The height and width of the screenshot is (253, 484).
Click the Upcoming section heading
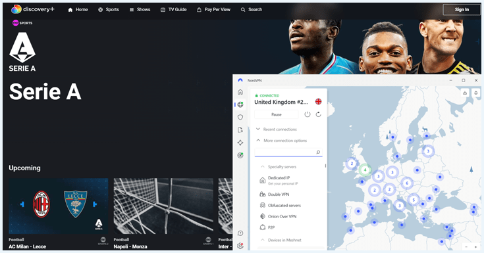[x=25, y=168]
